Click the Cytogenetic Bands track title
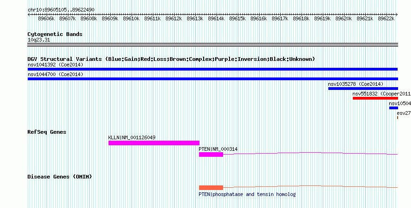 (55, 34)
